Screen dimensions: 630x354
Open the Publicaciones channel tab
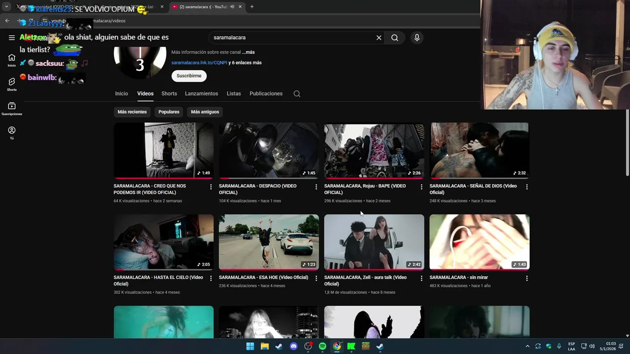tap(266, 93)
